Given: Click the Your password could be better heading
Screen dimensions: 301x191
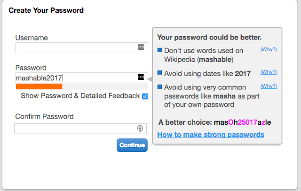Looking at the screenshot, I should [x=209, y=37].
